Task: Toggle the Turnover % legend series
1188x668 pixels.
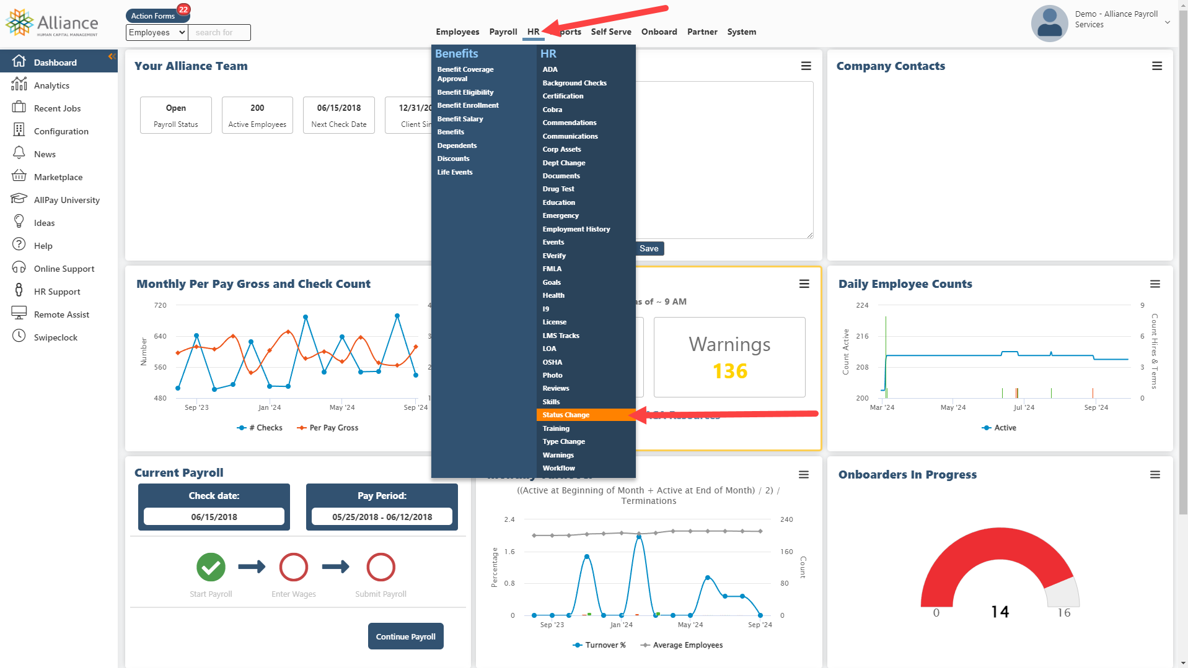Action: click(x=599, y=645)
